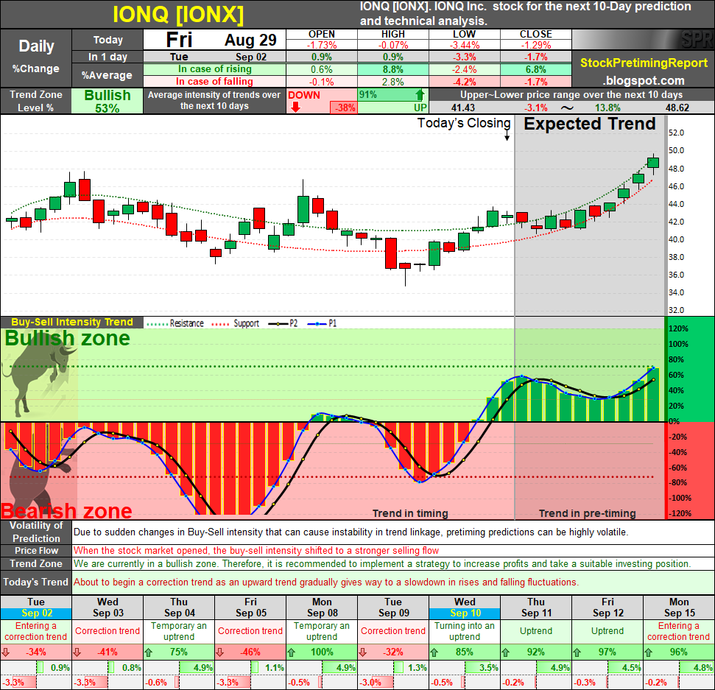Click the up arrow beside 85% under Sep 10
The height and width of the screenshot is (690, 715).
pos(434,652)
